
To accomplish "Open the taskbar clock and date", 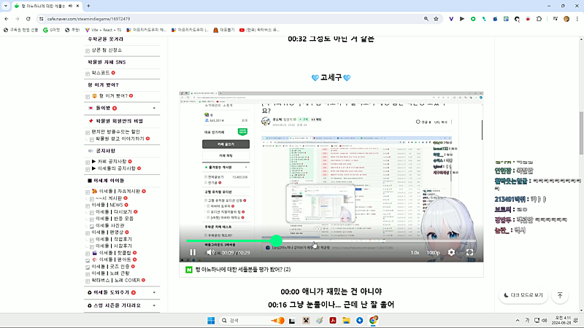I will [x=561, y=321].
